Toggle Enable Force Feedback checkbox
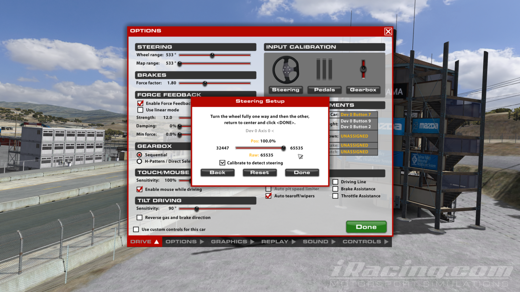520x292 pixels. (140, 103)
